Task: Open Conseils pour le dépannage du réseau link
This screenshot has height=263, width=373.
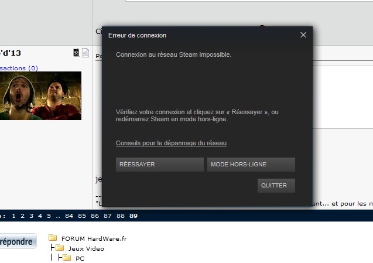Action: (x=171, y=143)
